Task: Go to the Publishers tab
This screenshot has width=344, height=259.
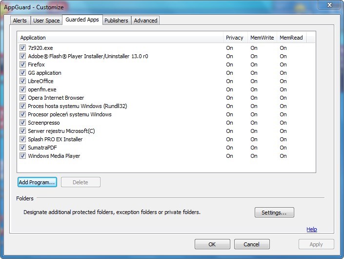Action: [116, 21]
